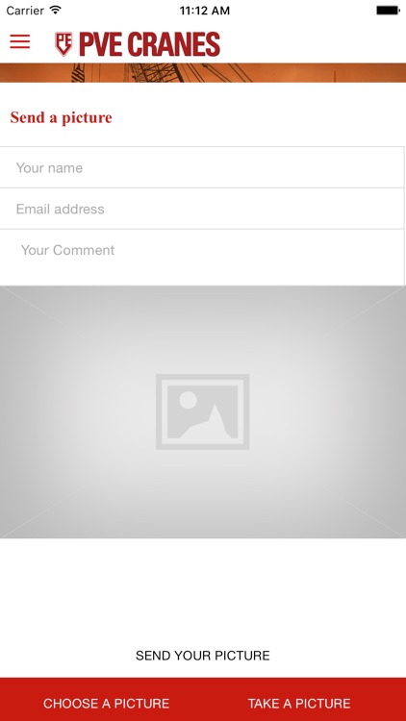Open the hamburger menu
This screenshot has height=721, width=406.
click(x=20, y=41)
